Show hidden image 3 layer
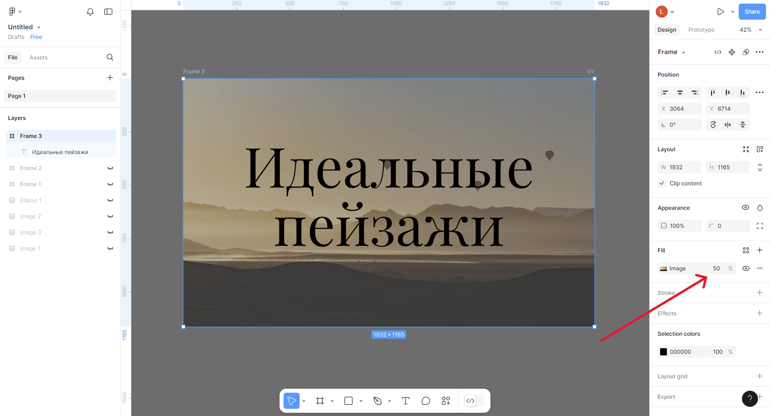 pyautogui.click(x=110, y=232)
